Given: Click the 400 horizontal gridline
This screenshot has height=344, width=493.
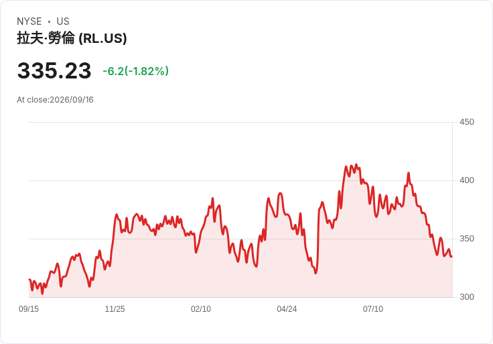Looking at the screenshot, I should (240, 180).
